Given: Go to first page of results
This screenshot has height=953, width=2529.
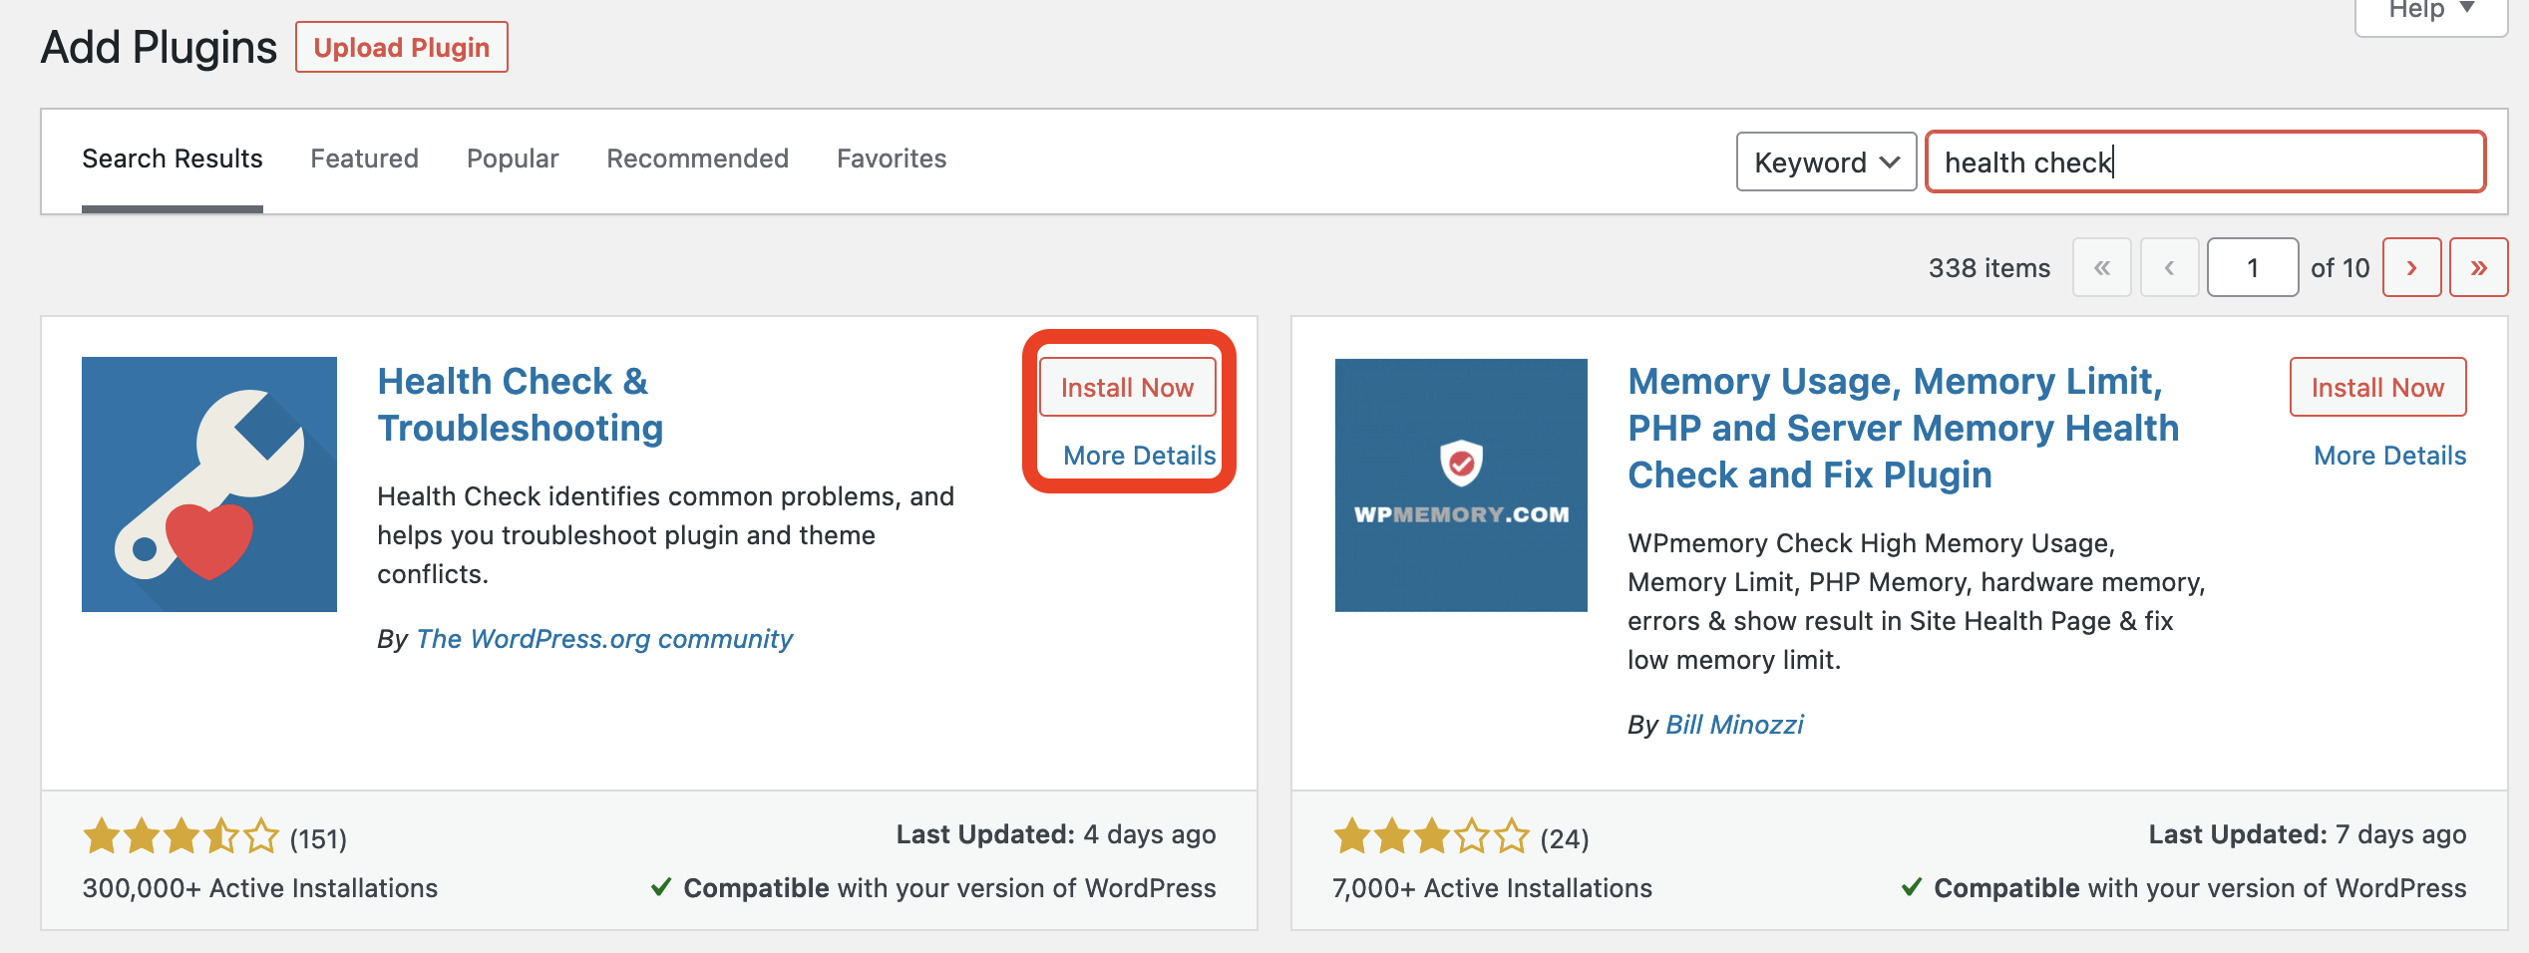Looking at the screenshot, I should pos(2102,267).
